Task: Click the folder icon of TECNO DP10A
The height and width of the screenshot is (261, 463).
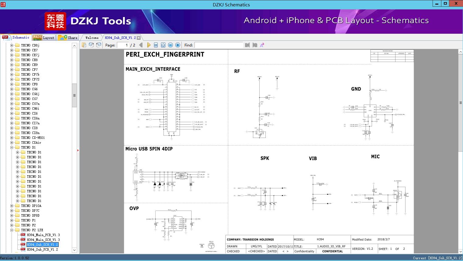Action: [17, 206]
